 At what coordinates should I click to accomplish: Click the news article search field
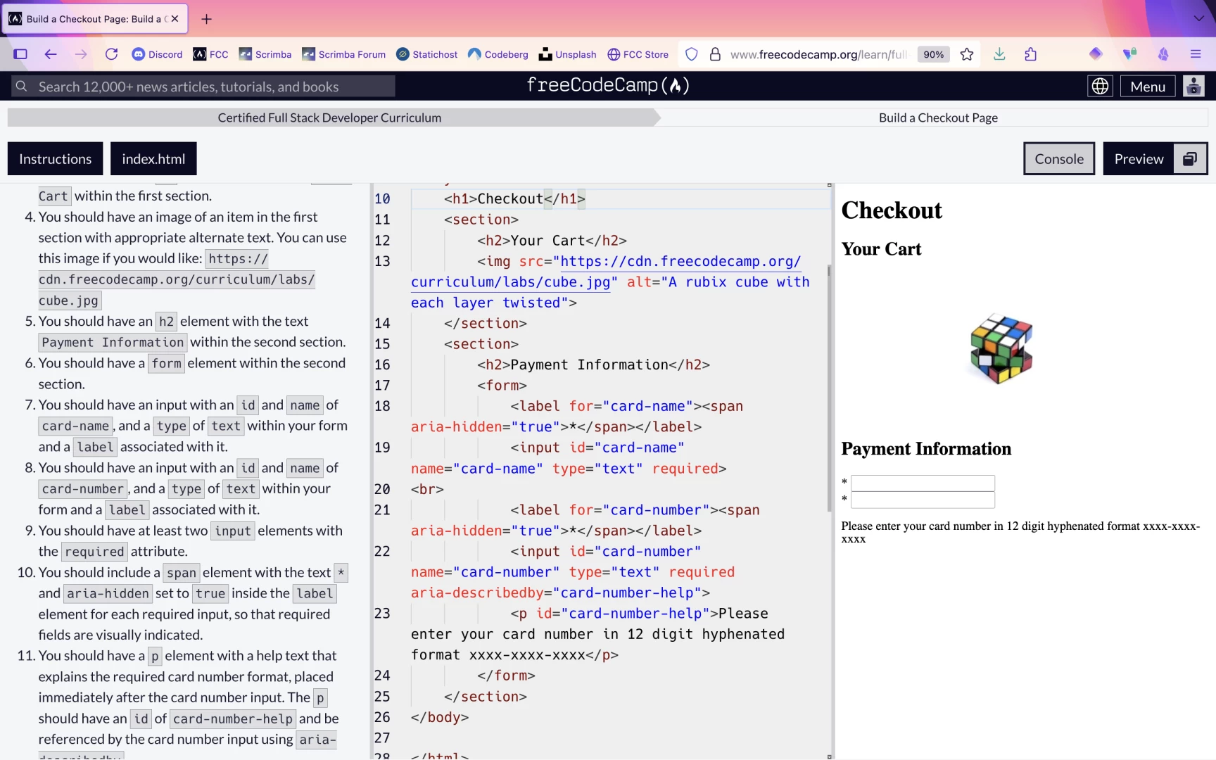(204, 86)
